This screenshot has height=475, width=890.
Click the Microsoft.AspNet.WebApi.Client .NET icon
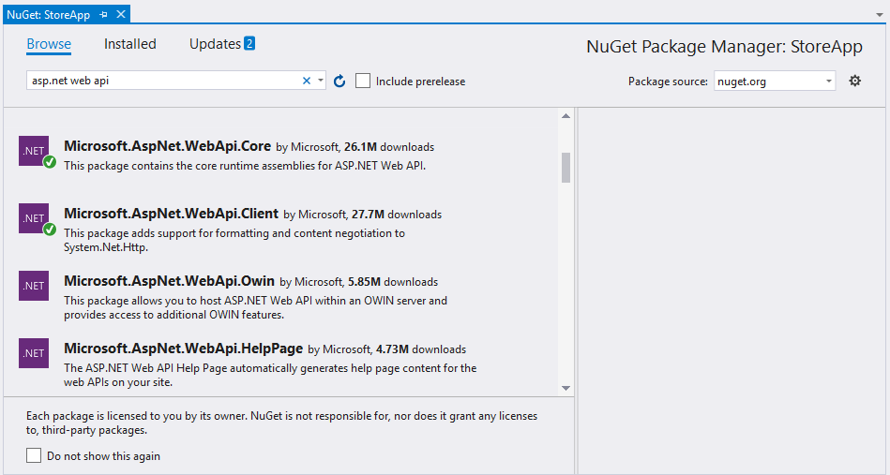(x=34, y=219)
